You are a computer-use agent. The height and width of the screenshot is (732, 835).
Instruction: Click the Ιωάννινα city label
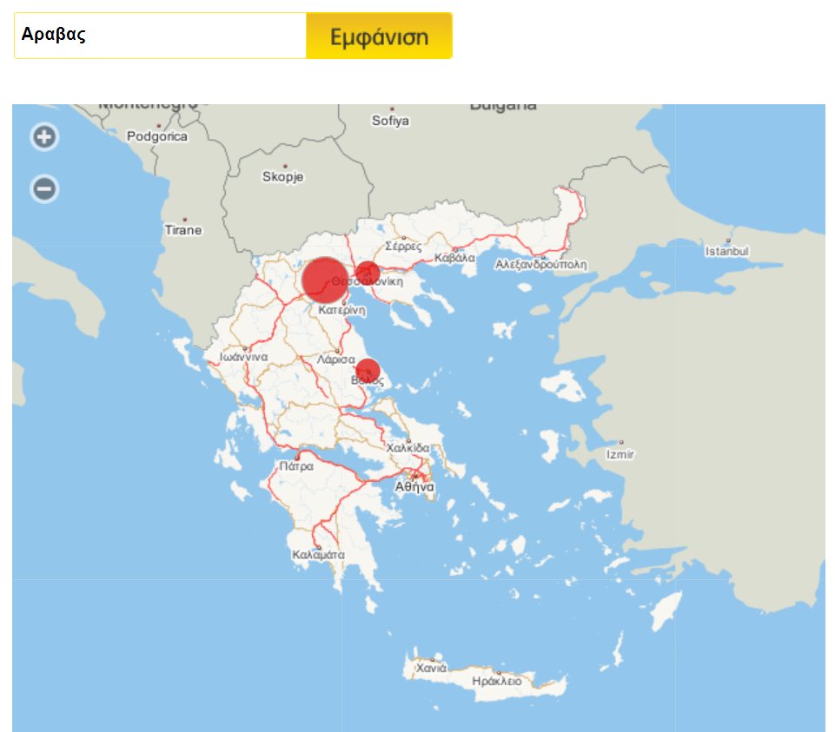244,357
